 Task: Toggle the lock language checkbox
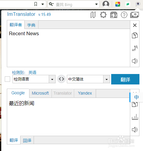click(x=7, y=79)
